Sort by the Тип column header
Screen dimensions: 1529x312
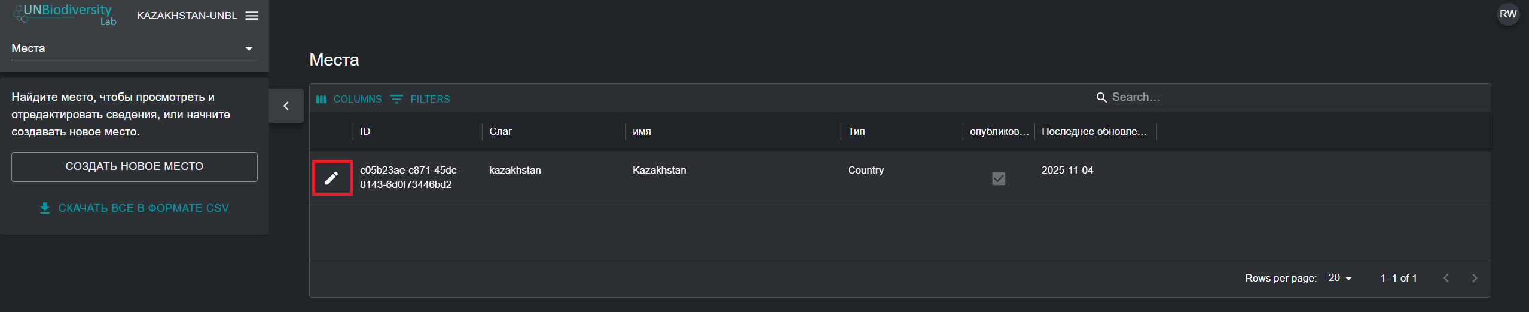(x=856, y=132)
